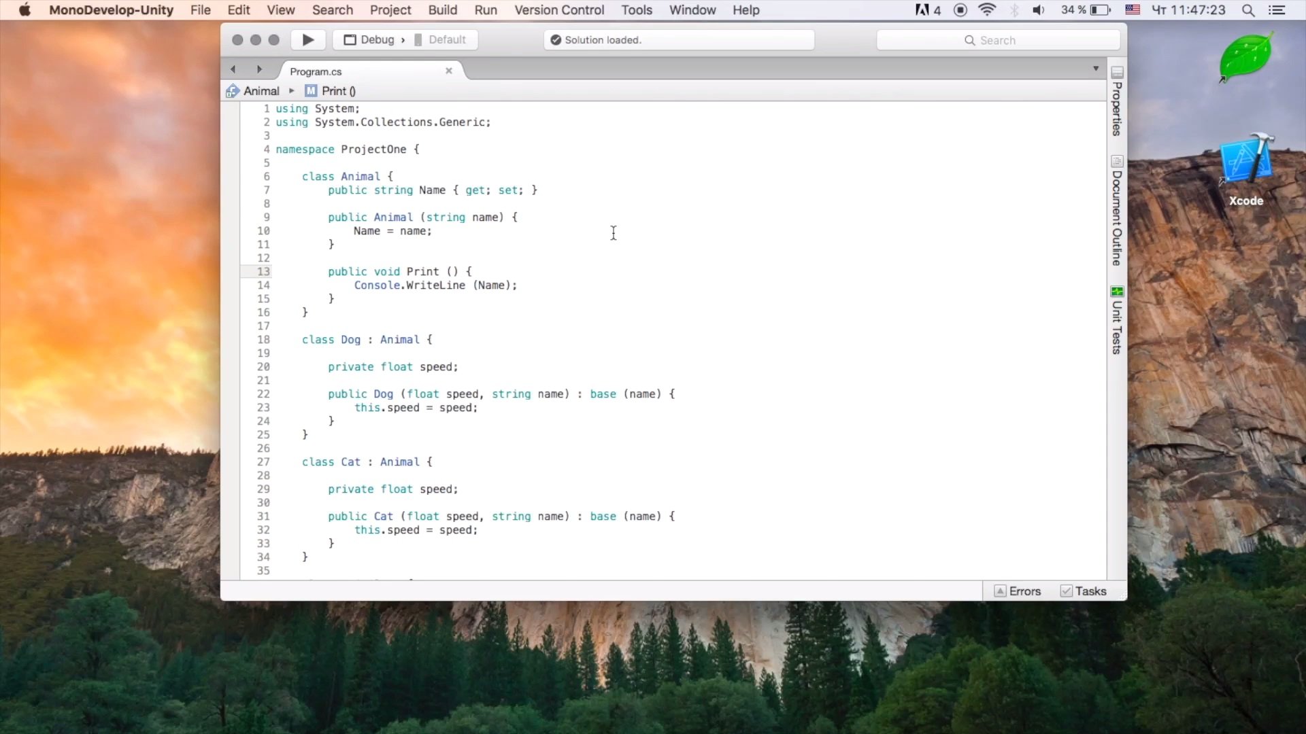Show the Errors pad

[x=1018, y=591]
